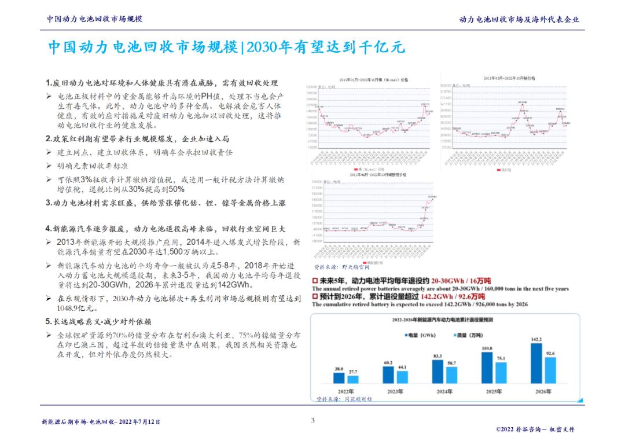Click the lithium carbonate price chart

pyautogui.click(x=374, y=219)
